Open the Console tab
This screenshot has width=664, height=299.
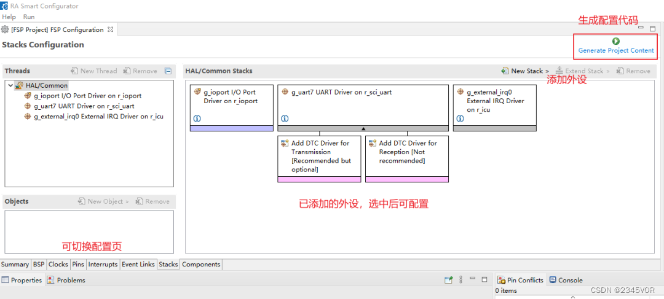(566, 280)
